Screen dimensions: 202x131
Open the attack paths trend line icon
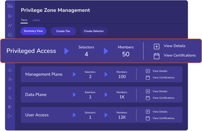coord(10,25)
